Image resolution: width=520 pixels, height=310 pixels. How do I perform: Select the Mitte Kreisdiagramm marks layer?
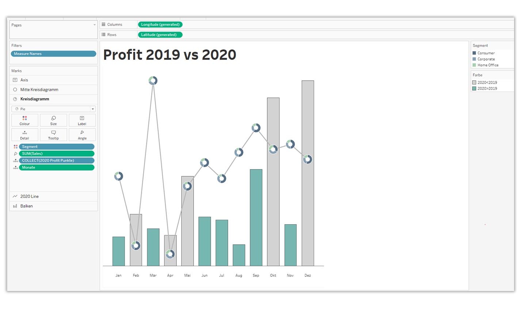[x=53, y=89]
